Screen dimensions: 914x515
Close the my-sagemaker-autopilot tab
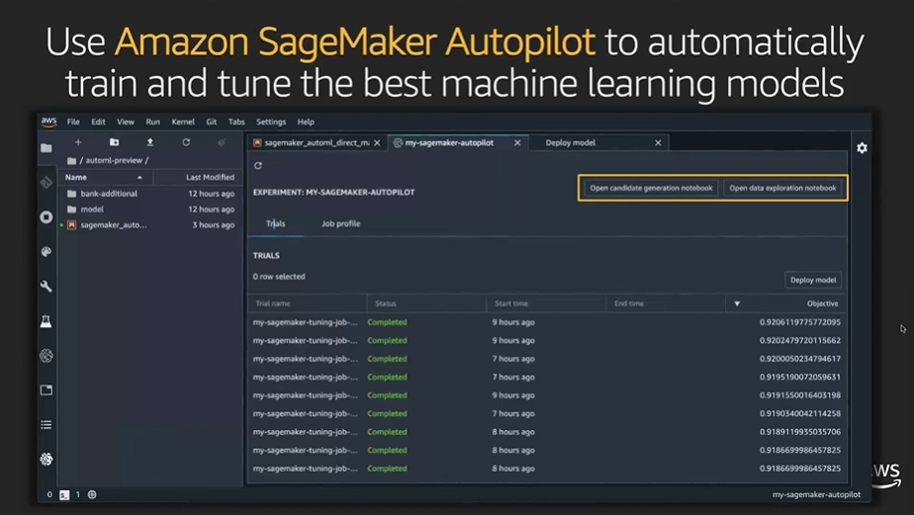pos(517,142)
